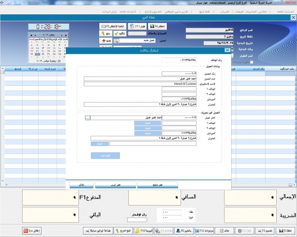The width and height of the screenshot is (297, 237).
Task: Click the F2 save button with floppy icon
Action: point(285,230)
